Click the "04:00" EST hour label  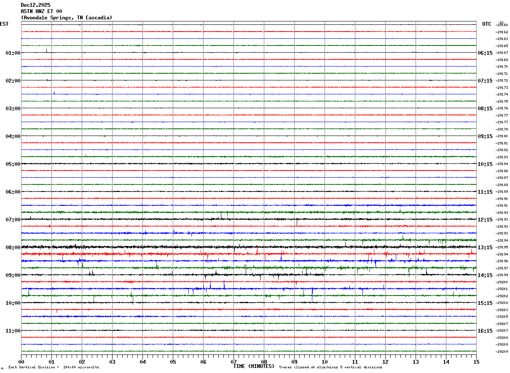[13, 136]
